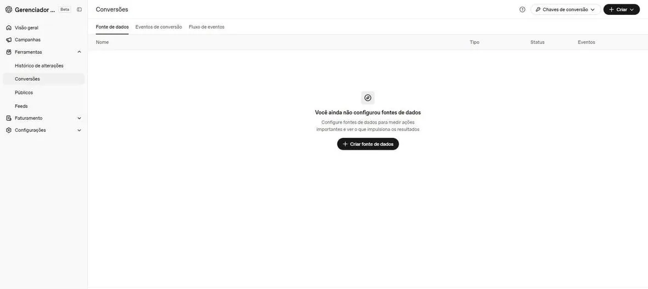This screenshot has width=648, height=289.
Task: Click the Criar fonte de dados button
Action: pyautogui.click(x=368, y=144)
